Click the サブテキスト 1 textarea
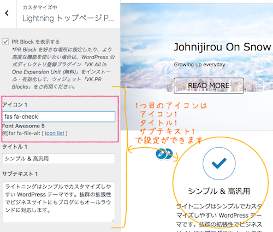This screenshot has width=273, height=232. 58,202
